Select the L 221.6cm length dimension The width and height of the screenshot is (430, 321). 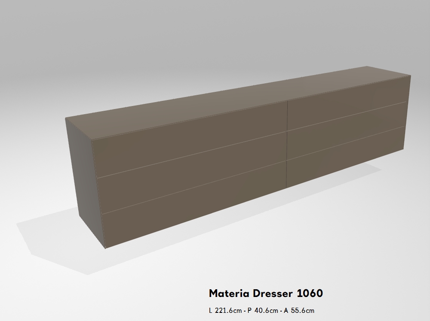tap(224, 310)
